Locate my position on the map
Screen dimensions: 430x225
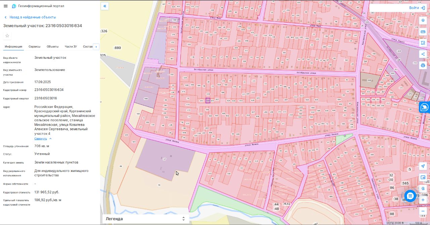click(x=423, y=166)
